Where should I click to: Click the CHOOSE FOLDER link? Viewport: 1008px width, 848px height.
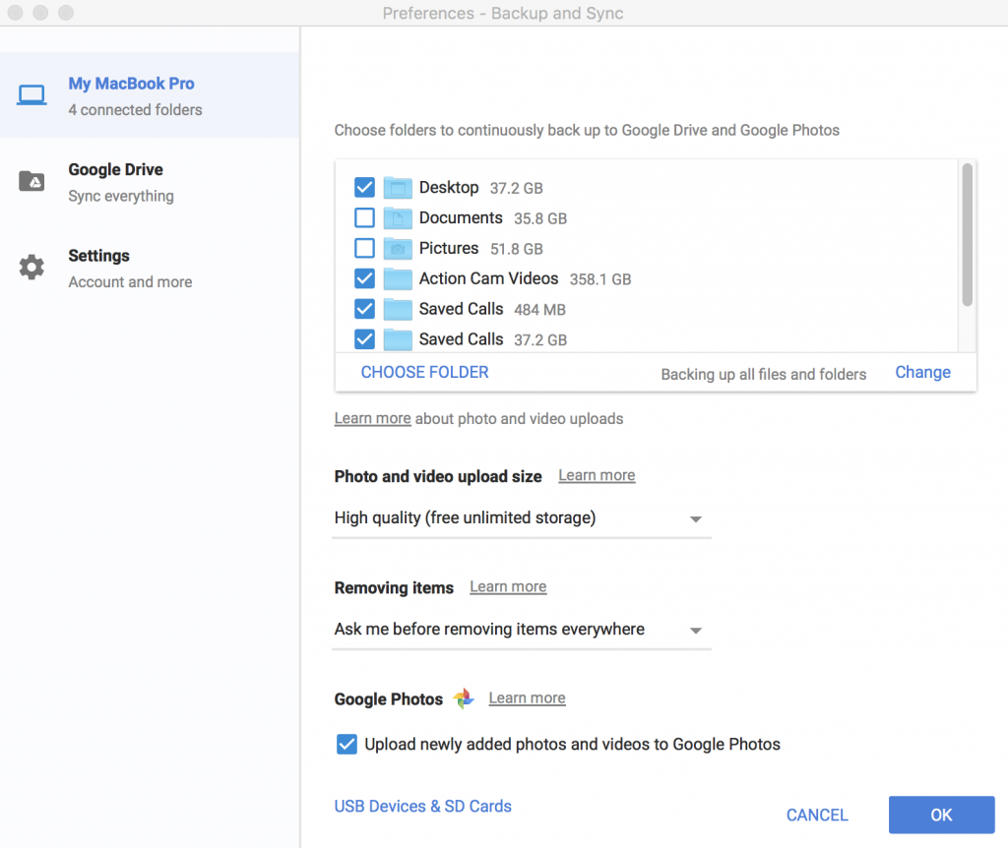tap(424, 372)
